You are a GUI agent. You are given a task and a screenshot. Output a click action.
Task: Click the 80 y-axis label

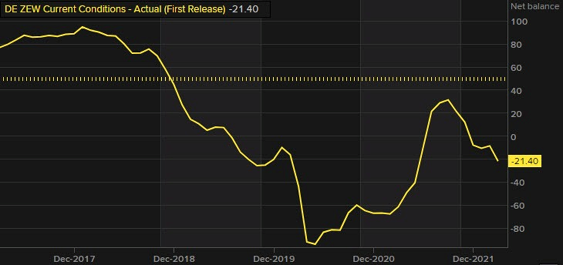coord(517,45)
